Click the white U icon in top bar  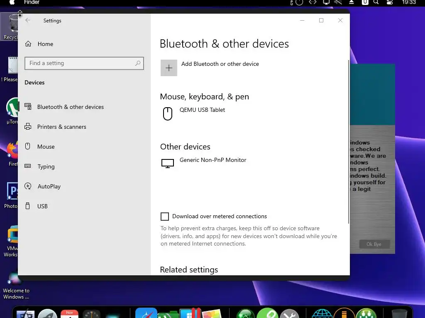(365, 2)
